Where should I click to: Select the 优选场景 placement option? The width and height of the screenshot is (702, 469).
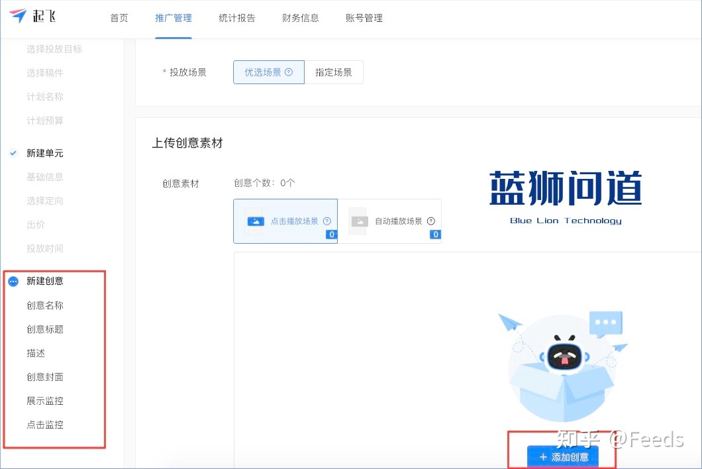268,72
